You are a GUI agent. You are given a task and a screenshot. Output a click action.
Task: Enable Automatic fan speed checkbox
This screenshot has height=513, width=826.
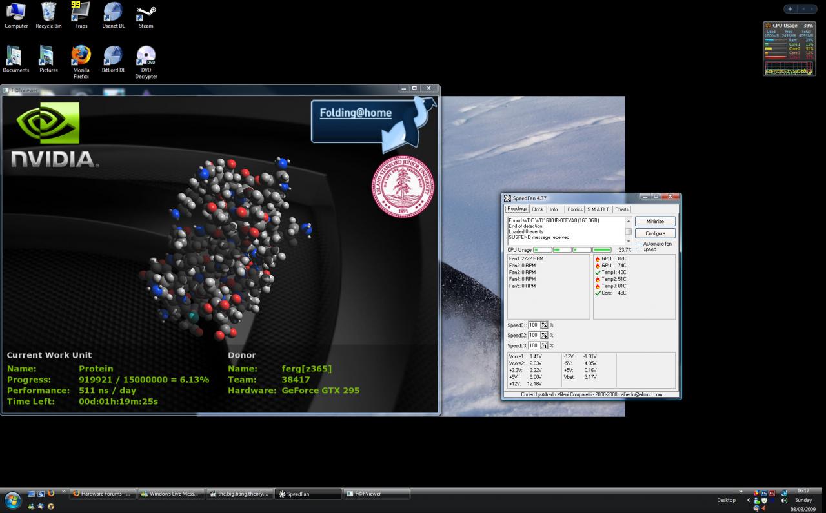click(639, 246)
